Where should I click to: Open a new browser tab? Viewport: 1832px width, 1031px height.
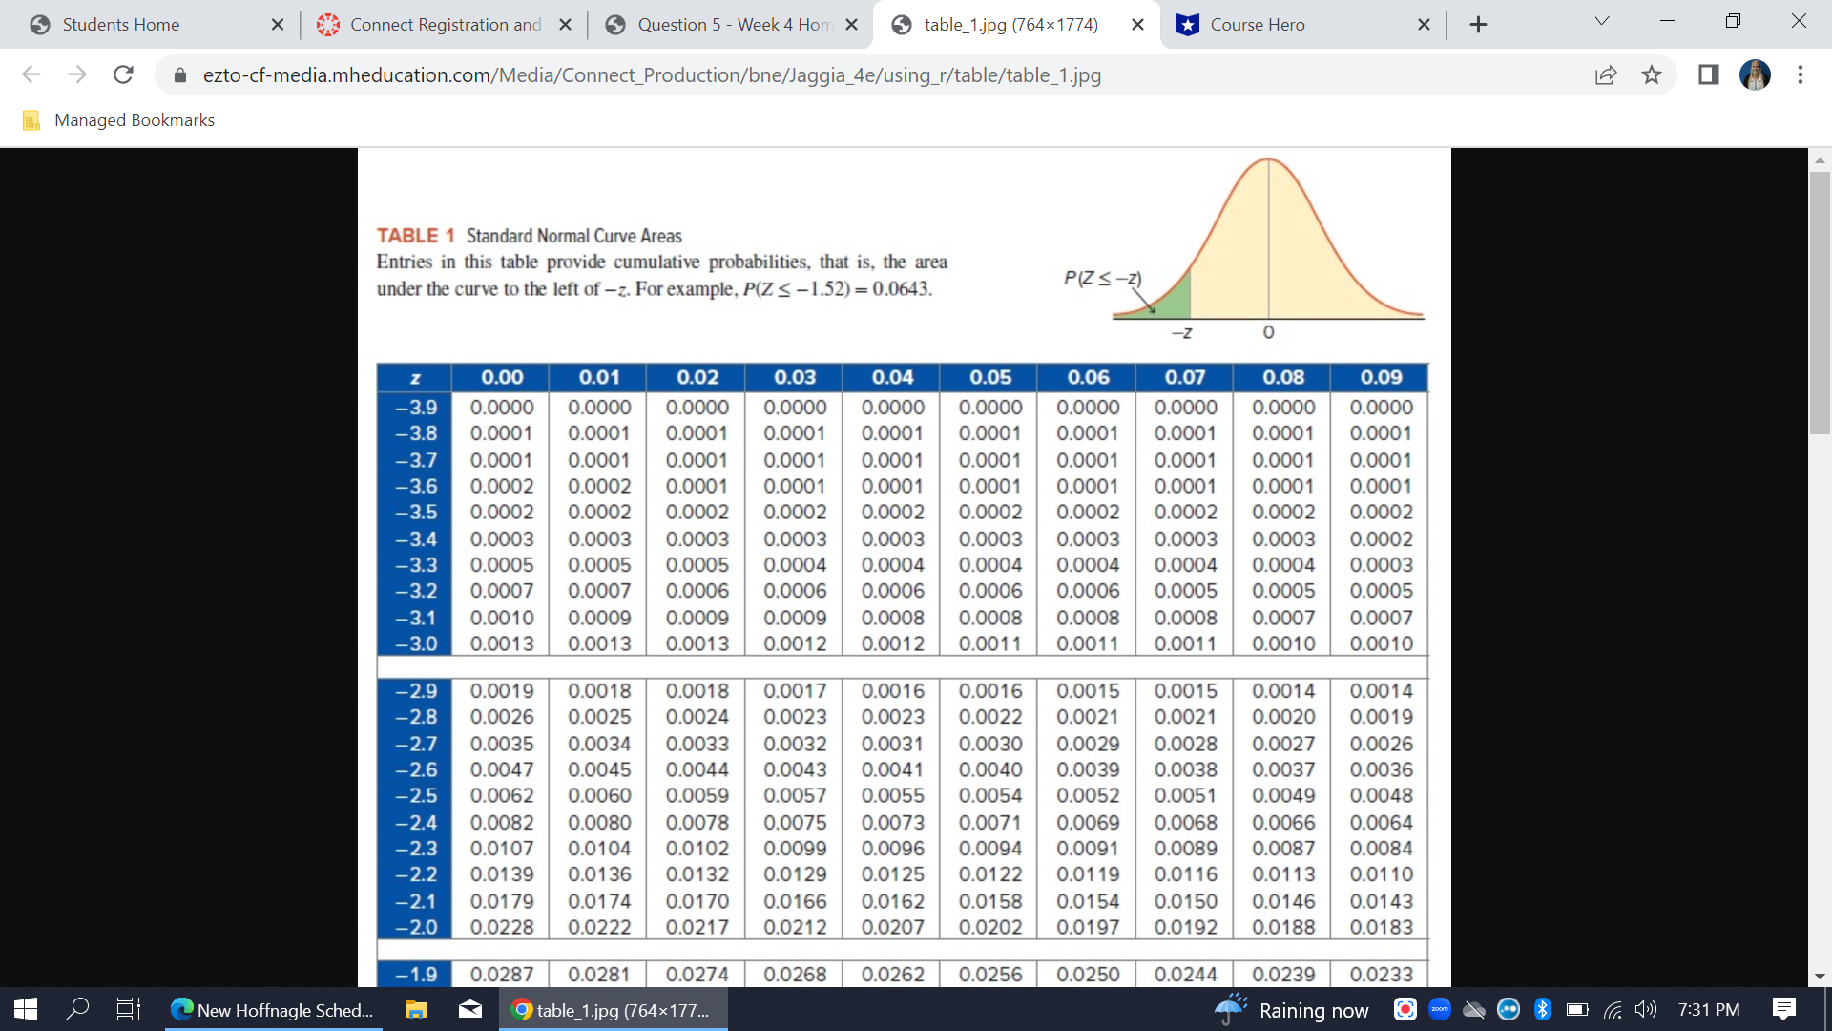pos(1478,25)
